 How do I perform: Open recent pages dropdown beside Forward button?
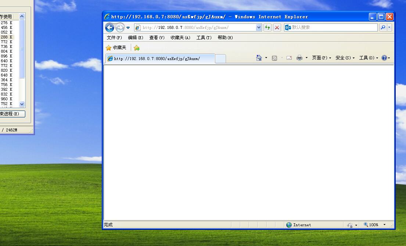click(128, 27)
